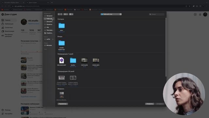Open the Подробная статистика link
This screenshot has width=209, height=118.
(x=28, y=96)
